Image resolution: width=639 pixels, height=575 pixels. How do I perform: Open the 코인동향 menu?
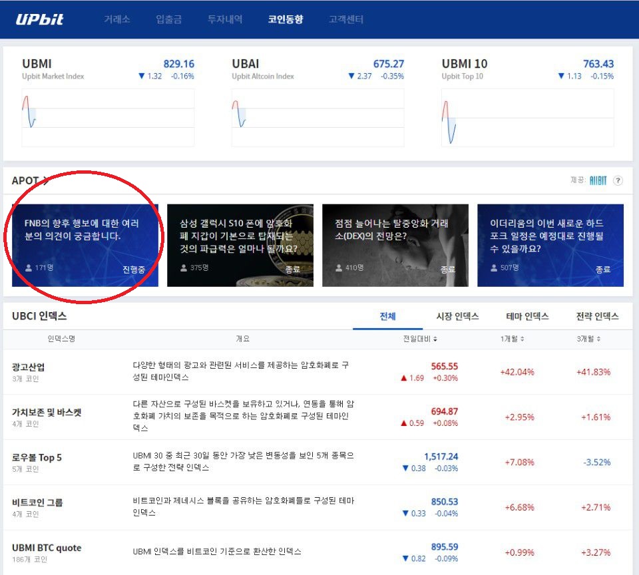286,19
